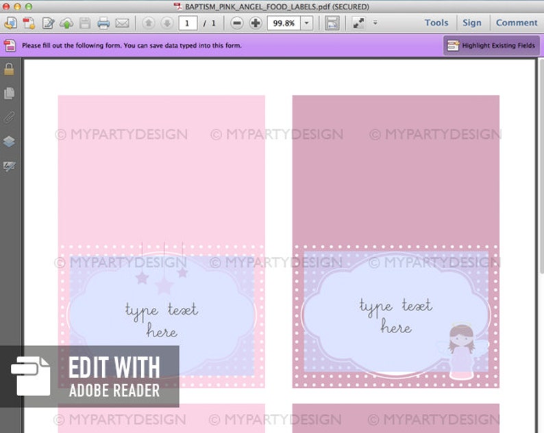
Task: Open the zoom level dropdown arrow
Action: pos(307,23)
